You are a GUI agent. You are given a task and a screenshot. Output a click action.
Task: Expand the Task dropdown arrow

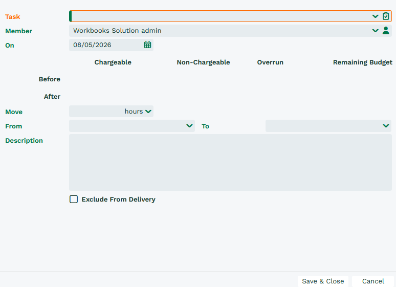(376, 16)
